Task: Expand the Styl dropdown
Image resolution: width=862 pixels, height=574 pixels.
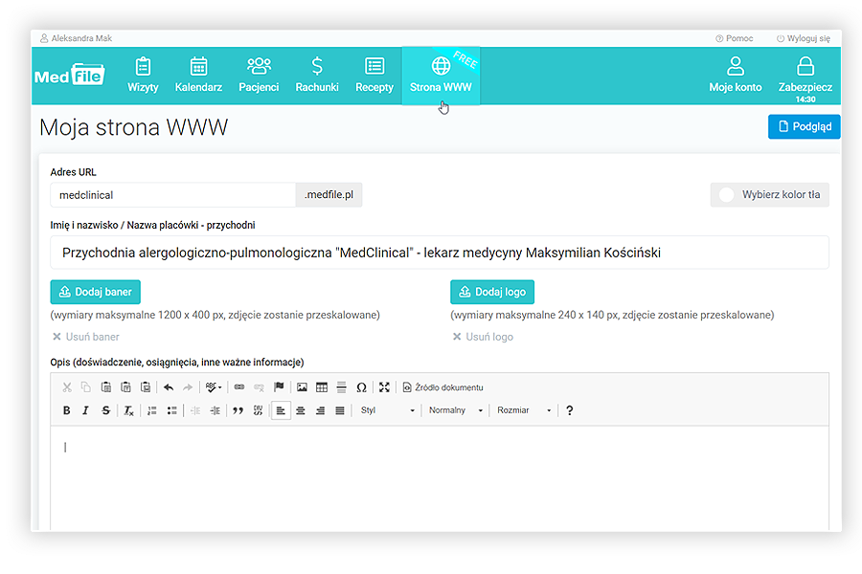Action: 387,410
